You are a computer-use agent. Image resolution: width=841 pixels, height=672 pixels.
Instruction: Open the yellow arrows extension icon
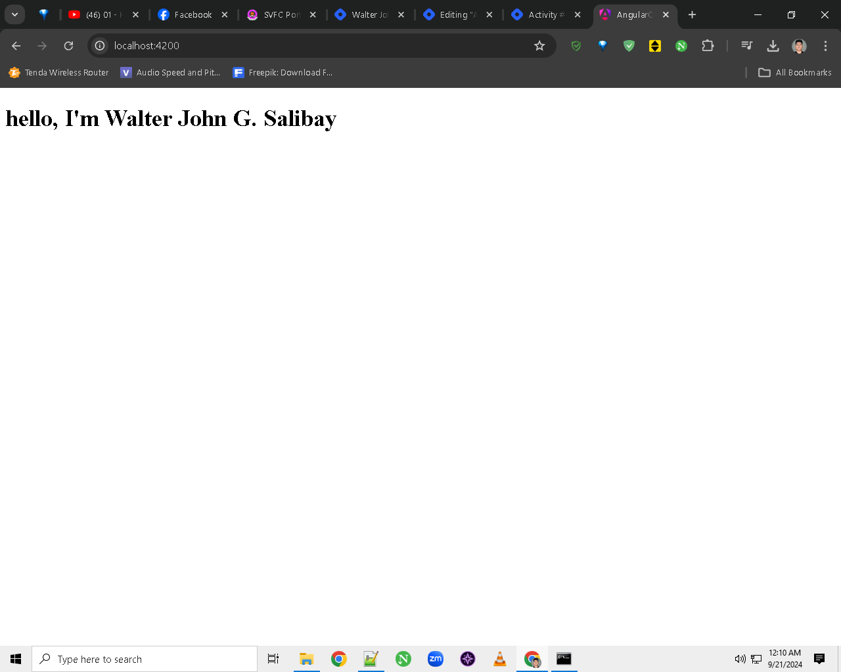tap(655, 46)
